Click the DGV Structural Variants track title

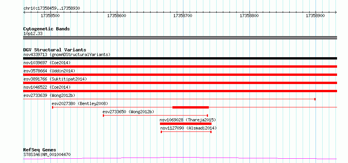point(55,50)
